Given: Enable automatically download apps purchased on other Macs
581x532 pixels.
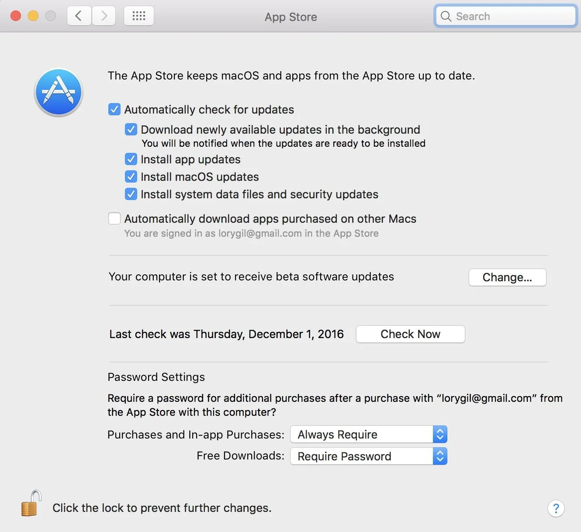Looking at the screenshot, I should pyautogui.click(x=114, y=218).
